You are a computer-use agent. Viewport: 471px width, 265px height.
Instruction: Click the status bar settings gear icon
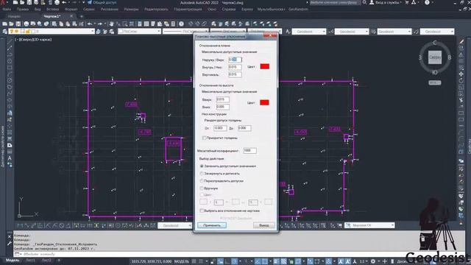(373, 261)
